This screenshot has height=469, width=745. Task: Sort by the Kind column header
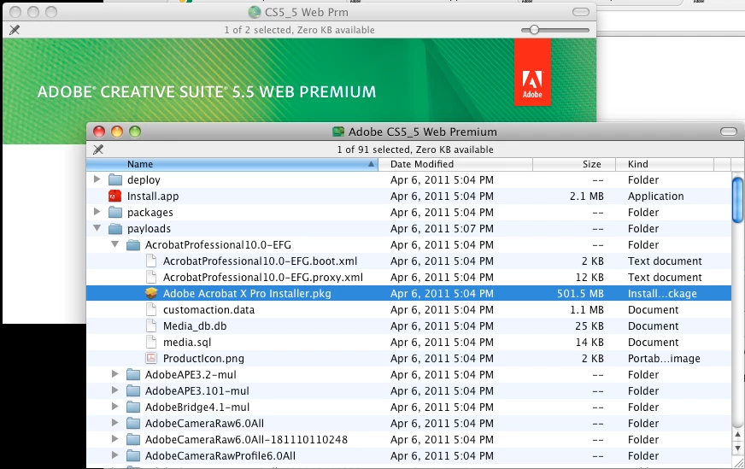tap(665, 164)
